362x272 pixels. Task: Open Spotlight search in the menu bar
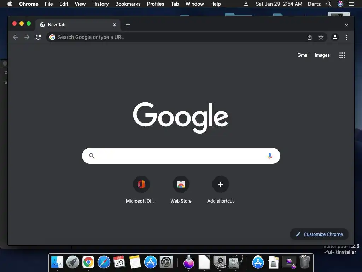(329, 4)
